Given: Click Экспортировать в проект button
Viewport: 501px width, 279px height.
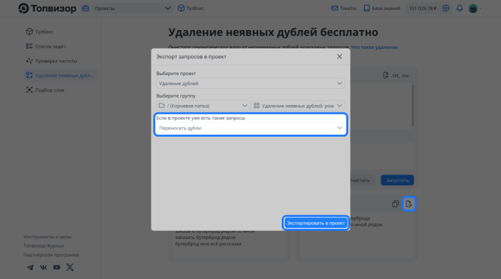Looking at the screenshot, I should click(x=316, y=223).
